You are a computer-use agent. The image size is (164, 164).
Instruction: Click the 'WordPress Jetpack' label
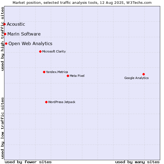click(62, 102)
